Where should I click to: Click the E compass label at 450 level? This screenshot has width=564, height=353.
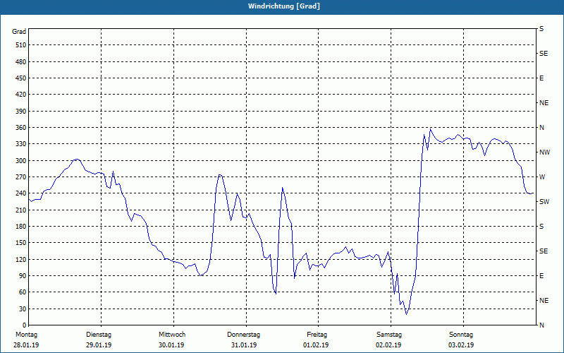[x=541, y=78]
